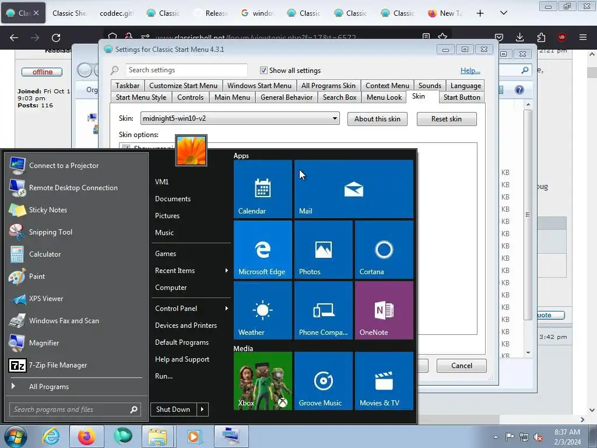Launch the Microsoft Edge tile
Image resolution: width=597 pixels, height=448 pixels.
(263, 250)
